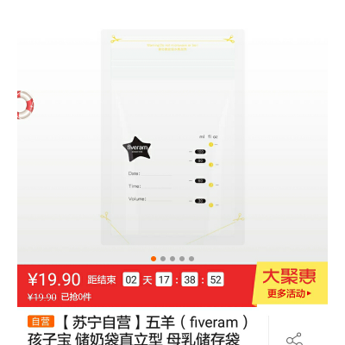345x345 pixels.
Task: Click the fiveram star logo on the bag
Action: click(137, 149)
